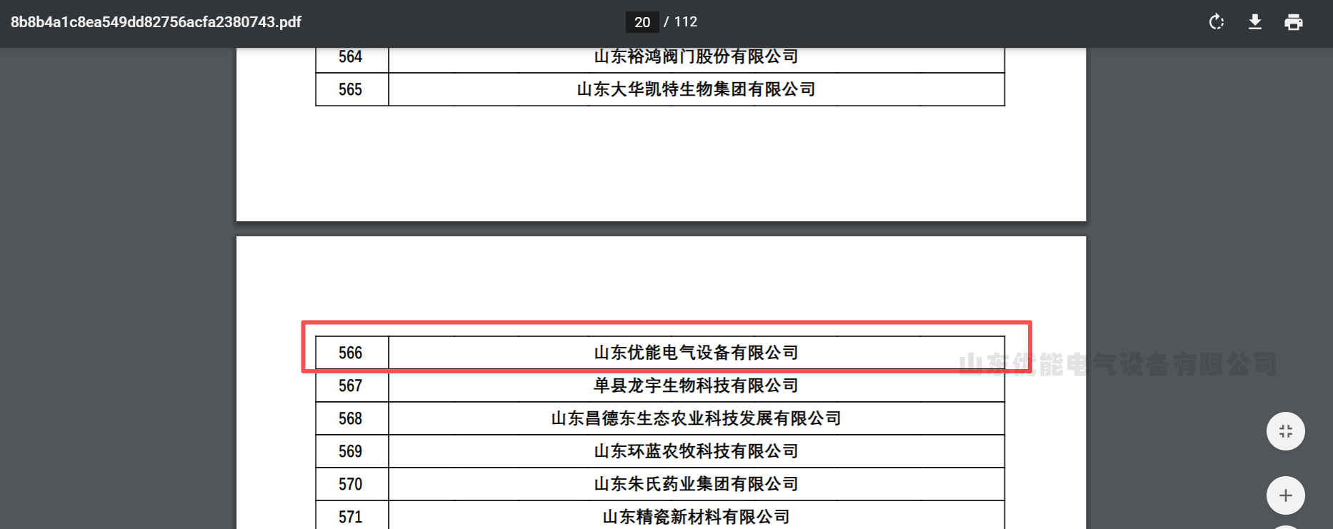Click company name 山东裕鸿阀门股份有限公司
1333x529 pixels.
(x=697, y=56)
